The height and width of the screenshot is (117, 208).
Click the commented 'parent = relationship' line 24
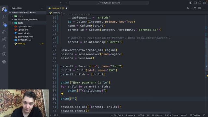119,38
